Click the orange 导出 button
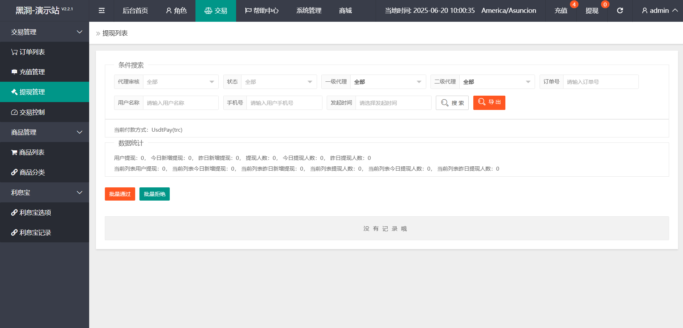 click(x=489, y=103)
